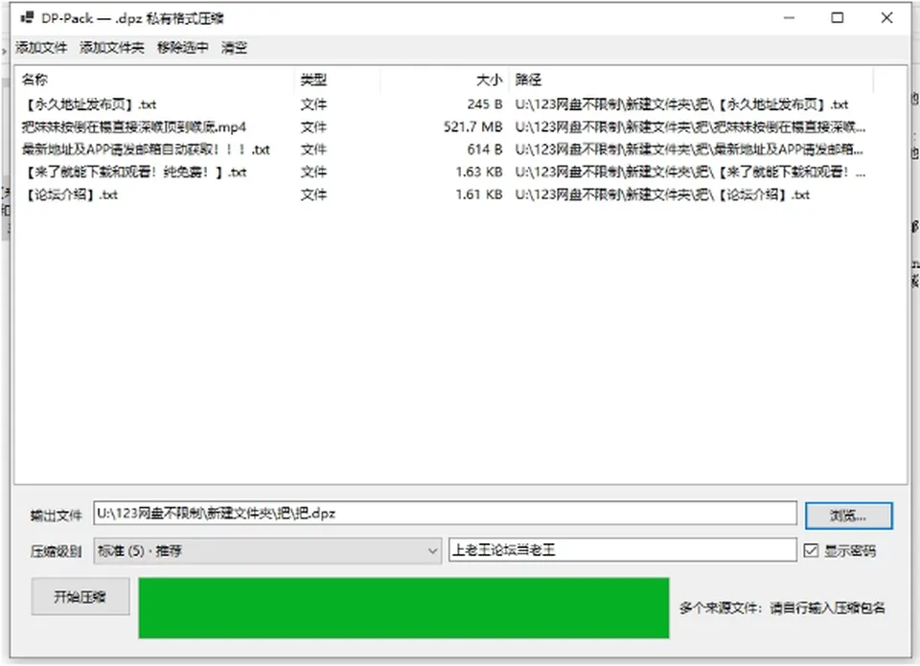Start compression with the 开始压缩 button

pos(80,597)
